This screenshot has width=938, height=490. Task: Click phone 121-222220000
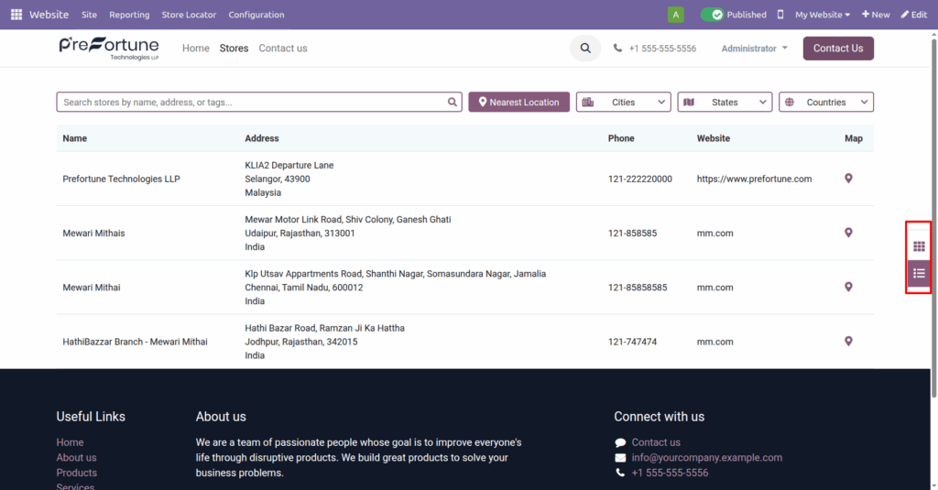click(640, 179)
